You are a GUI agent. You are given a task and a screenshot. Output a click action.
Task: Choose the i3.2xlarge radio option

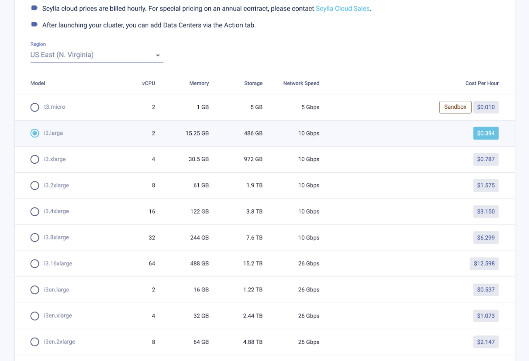[35, 186]
